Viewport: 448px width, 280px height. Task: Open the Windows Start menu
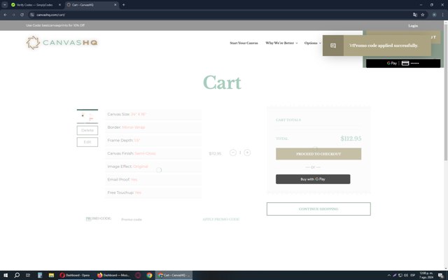6,275
